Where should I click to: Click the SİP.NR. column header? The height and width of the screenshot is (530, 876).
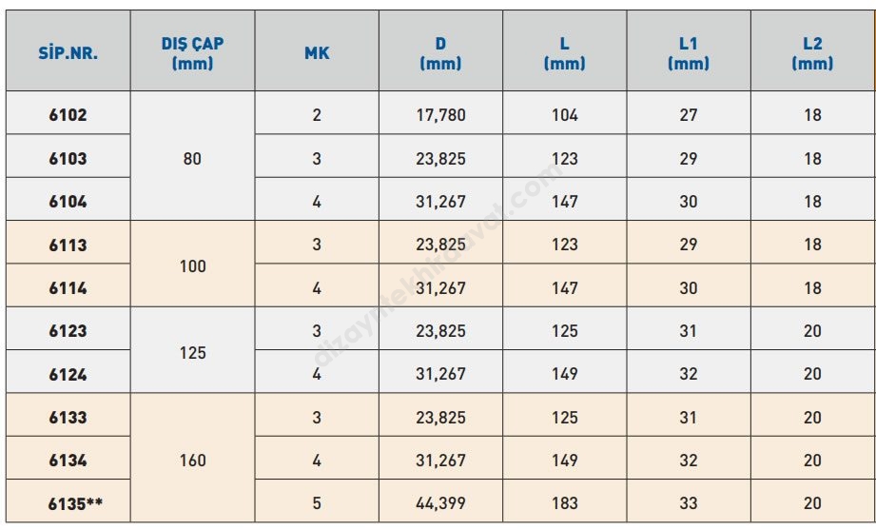click(68, 53)
